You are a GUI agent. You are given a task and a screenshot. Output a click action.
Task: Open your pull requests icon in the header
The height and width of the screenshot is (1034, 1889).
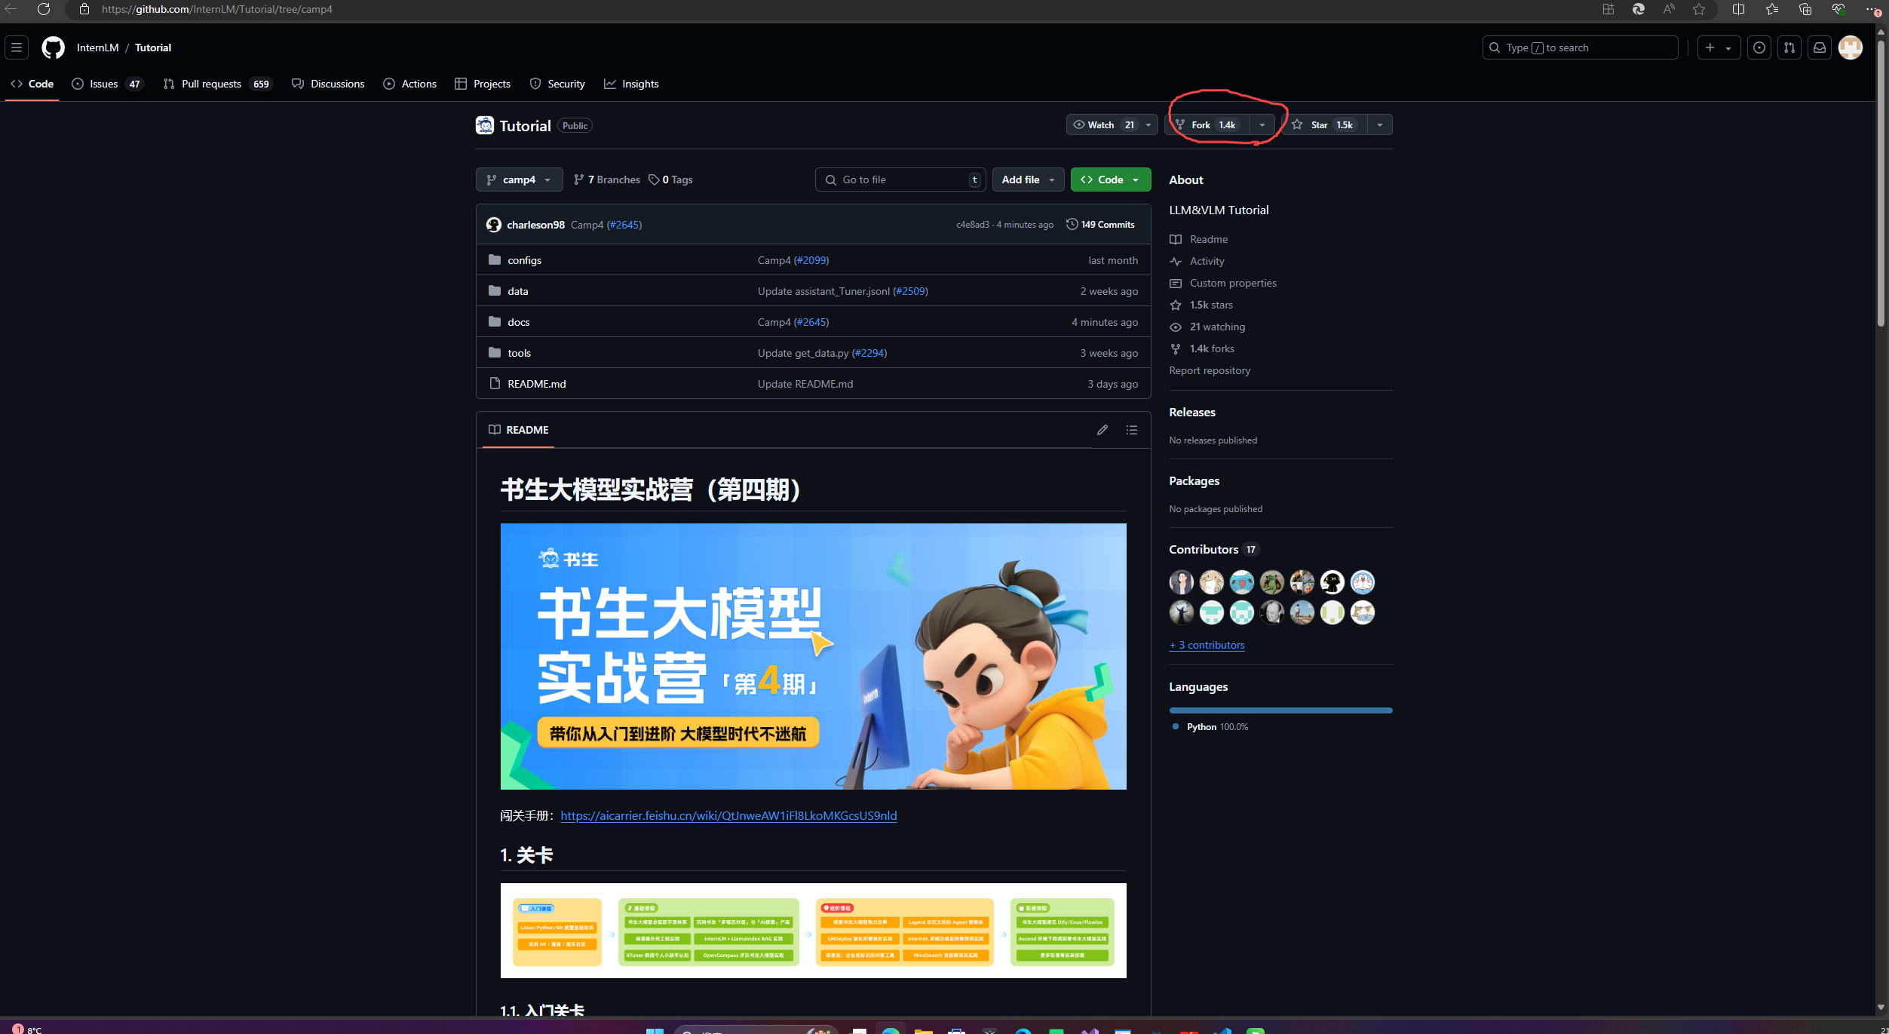(1789, 48)
